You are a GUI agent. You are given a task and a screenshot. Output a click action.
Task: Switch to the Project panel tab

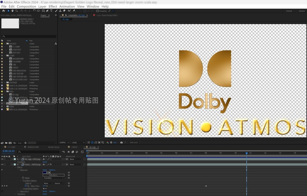pyautogui.click(x=43, y=15)
